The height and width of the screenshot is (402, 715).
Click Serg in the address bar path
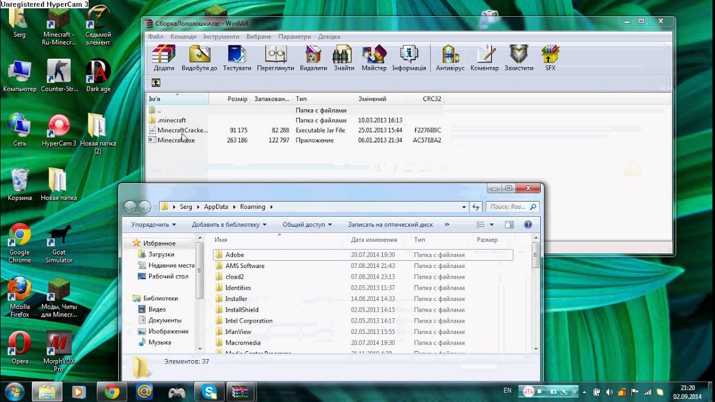click(186, 207)
